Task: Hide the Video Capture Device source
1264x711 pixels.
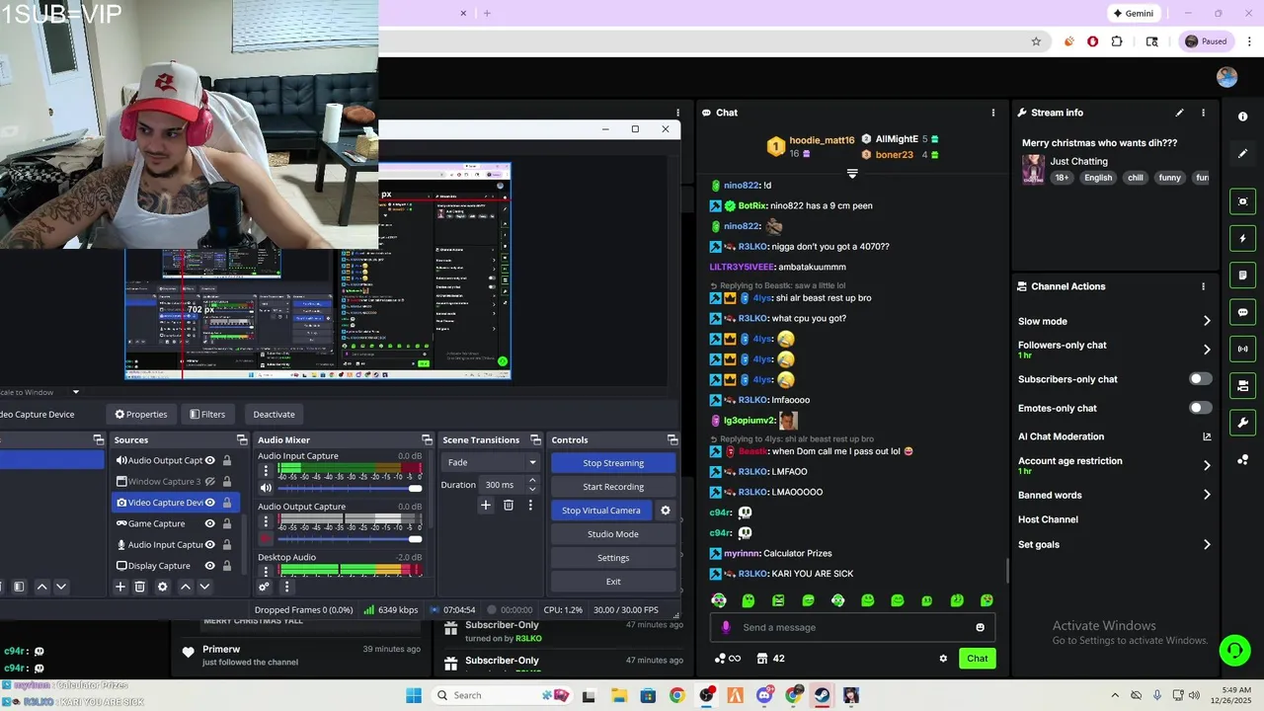Action: pyautogui.click(x=210, y=503)
